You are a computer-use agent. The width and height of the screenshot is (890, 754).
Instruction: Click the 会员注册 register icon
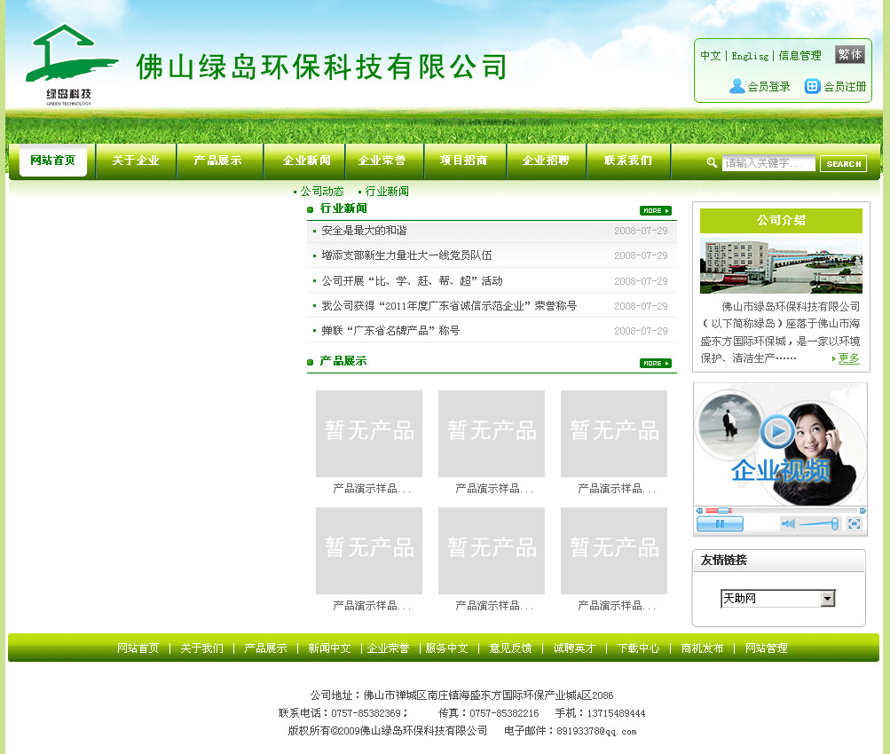(x=812, y=86)
